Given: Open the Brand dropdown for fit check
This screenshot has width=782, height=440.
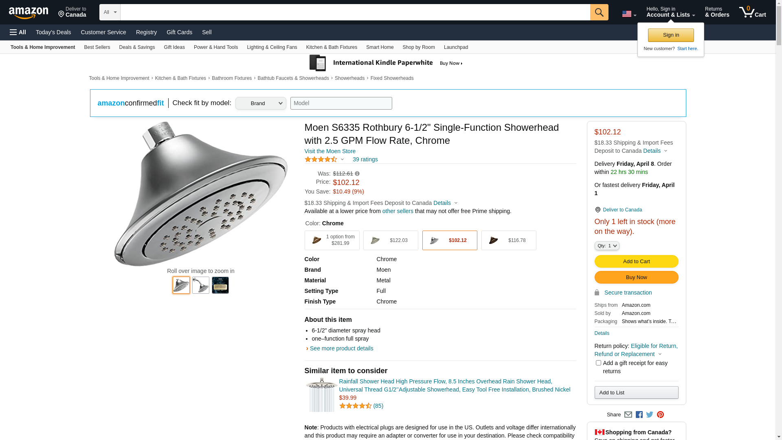Looking at the screenshot, I should tap(261, 103).
